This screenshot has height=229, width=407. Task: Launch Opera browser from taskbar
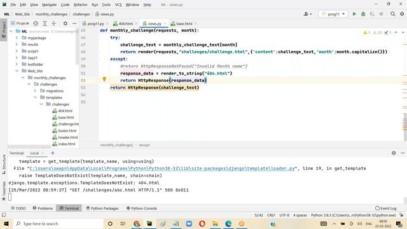click(202, 223)
